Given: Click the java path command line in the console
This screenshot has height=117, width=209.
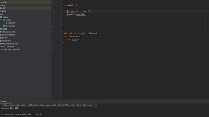Looking at the screenshot, I should click(x=49, y=105).
